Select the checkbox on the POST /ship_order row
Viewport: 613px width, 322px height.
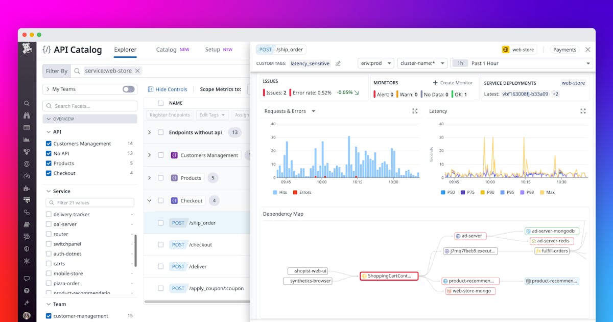160,222
